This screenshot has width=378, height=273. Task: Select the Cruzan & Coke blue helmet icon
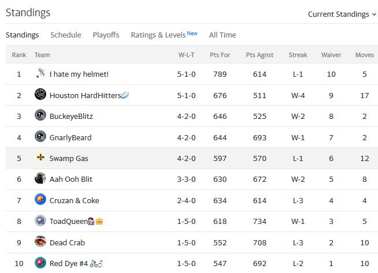click(x=40, y=199)
